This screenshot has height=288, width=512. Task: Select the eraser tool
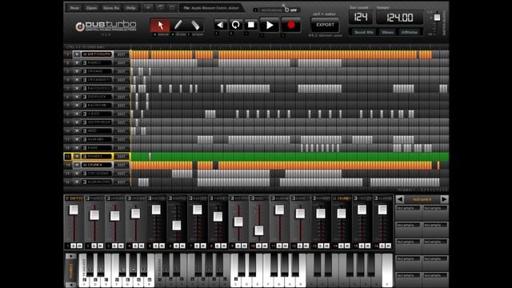click(x=195, y=25)
